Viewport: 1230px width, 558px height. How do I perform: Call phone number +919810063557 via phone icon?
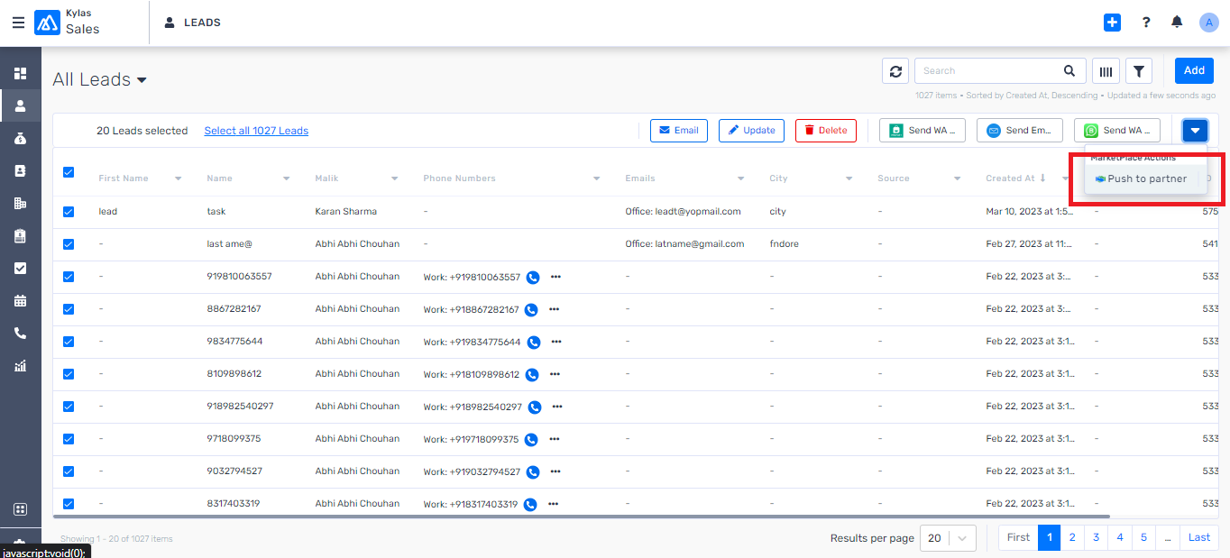(x=533, y=277)
